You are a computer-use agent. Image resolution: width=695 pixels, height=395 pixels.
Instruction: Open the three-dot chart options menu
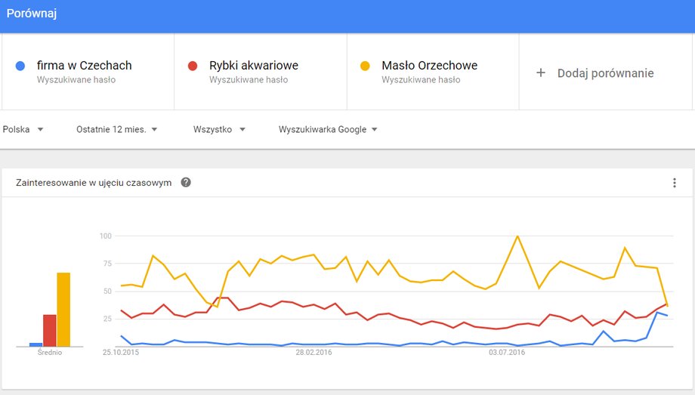pos(674,183)
